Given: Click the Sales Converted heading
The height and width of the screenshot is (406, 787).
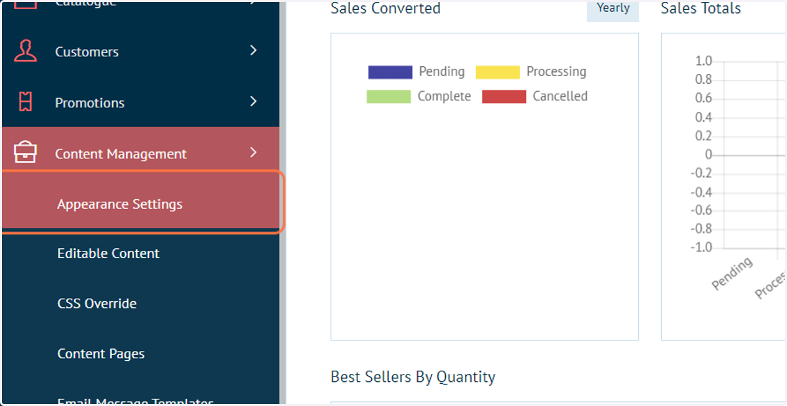Looking at the screenshot, I should pos(386,9).
